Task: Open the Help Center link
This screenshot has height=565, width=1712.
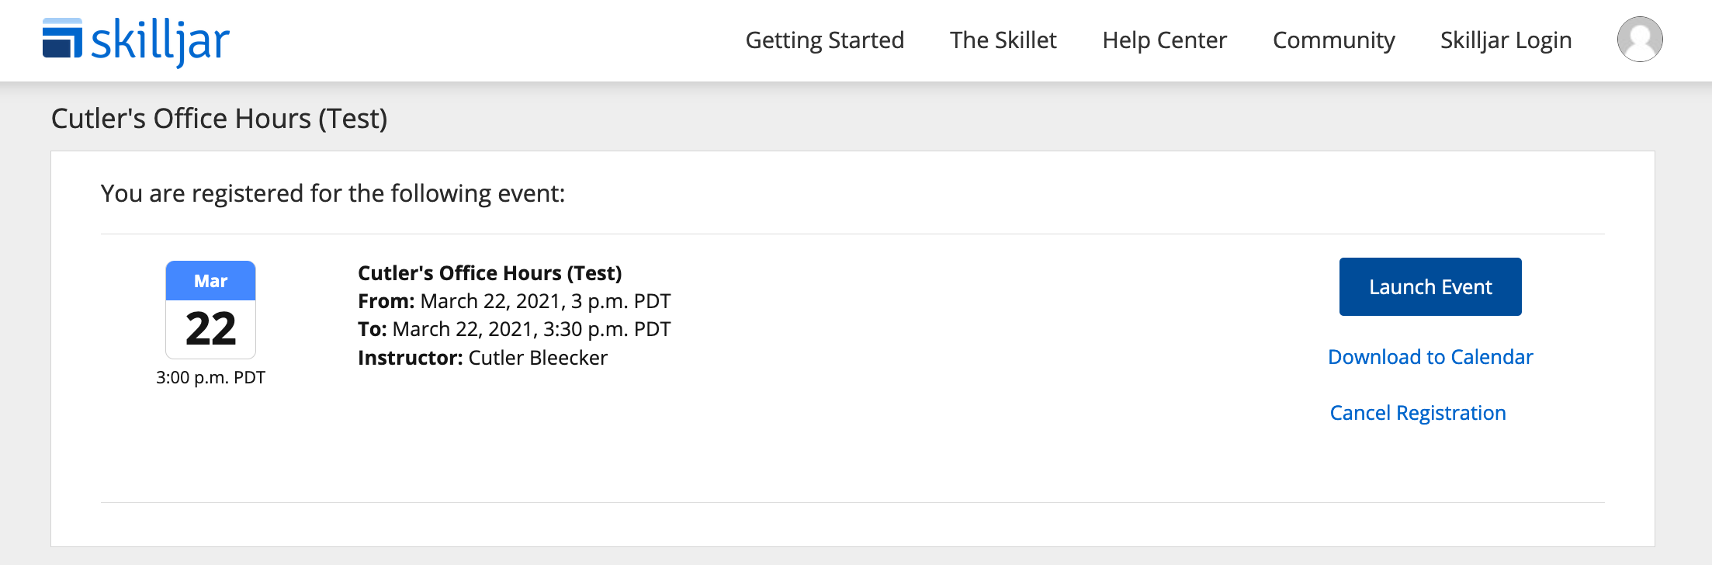Action: click(x=1164, y=40)
